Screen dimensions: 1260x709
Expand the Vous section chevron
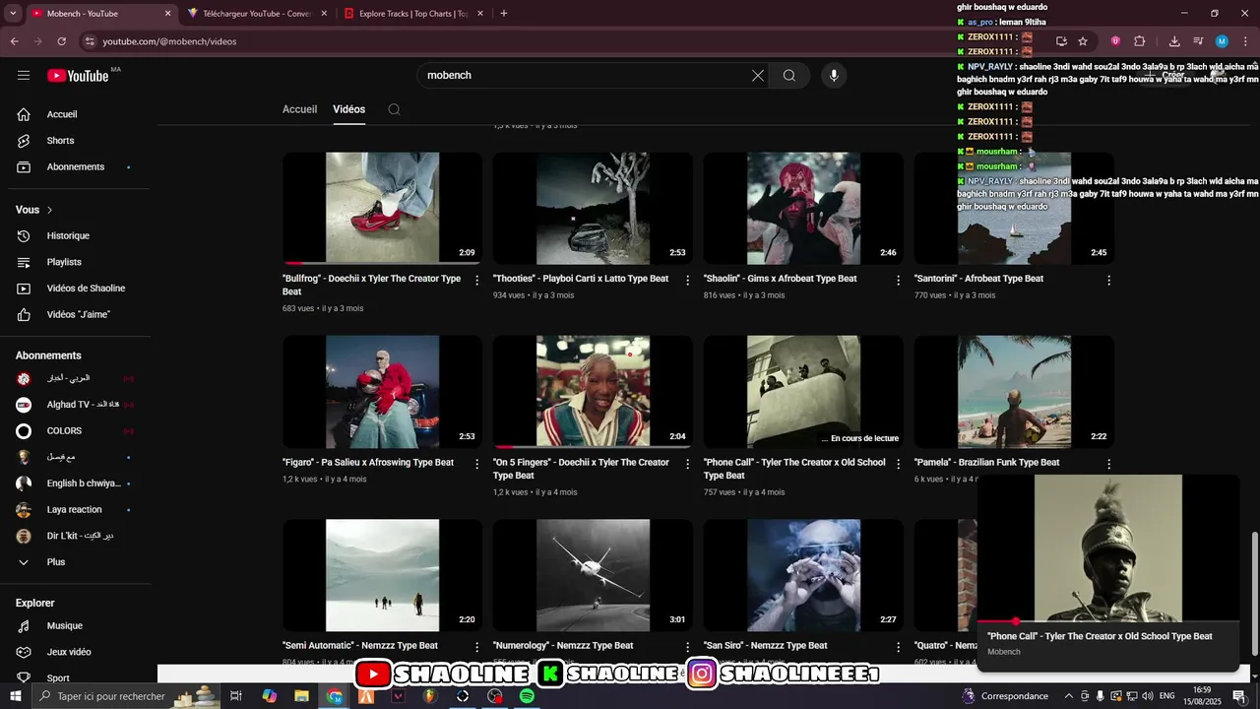coord(49,210)
